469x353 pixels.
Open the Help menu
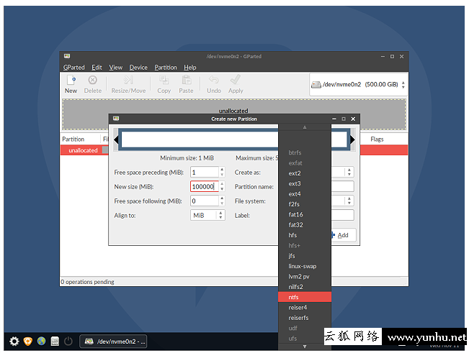[x=190, y=68]
